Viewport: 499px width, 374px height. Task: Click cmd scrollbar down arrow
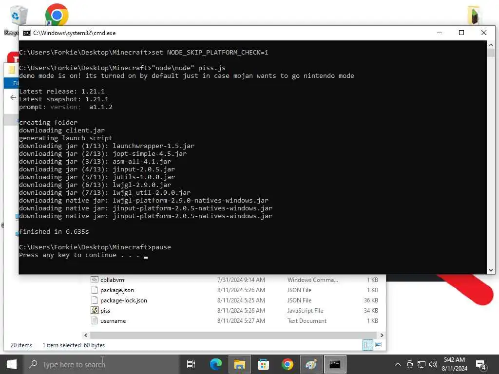point(491,270)
